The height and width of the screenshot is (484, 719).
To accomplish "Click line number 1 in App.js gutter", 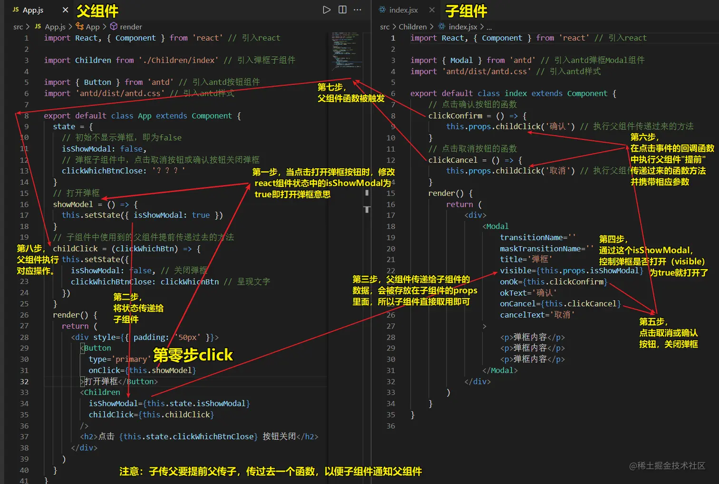I will pyautogui.click(x=27, y=38).
